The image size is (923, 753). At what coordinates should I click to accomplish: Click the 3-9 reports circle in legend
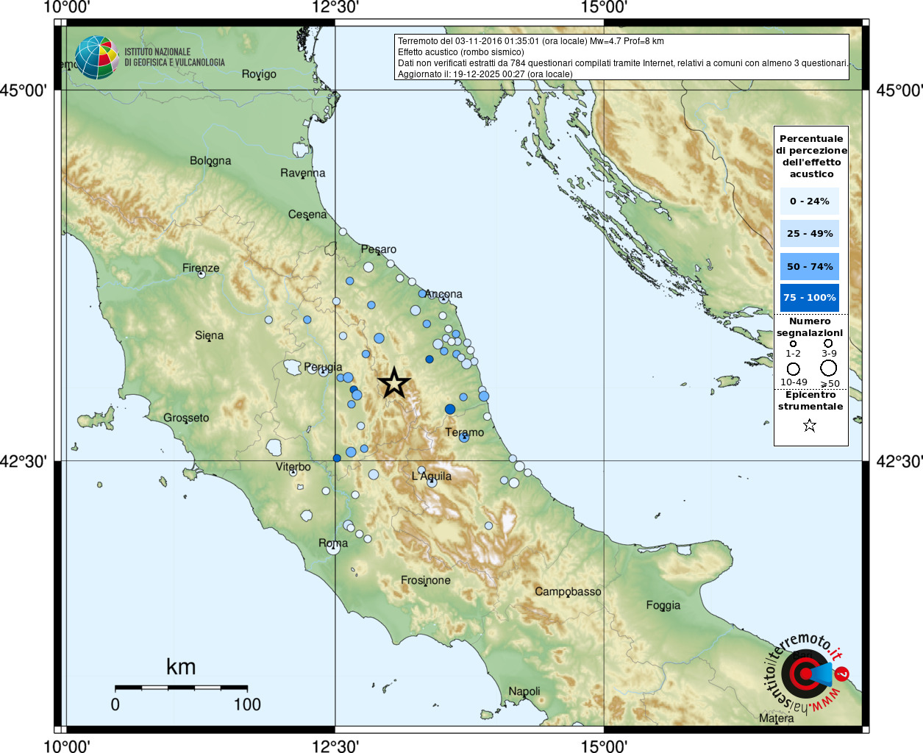pos(828,343)
